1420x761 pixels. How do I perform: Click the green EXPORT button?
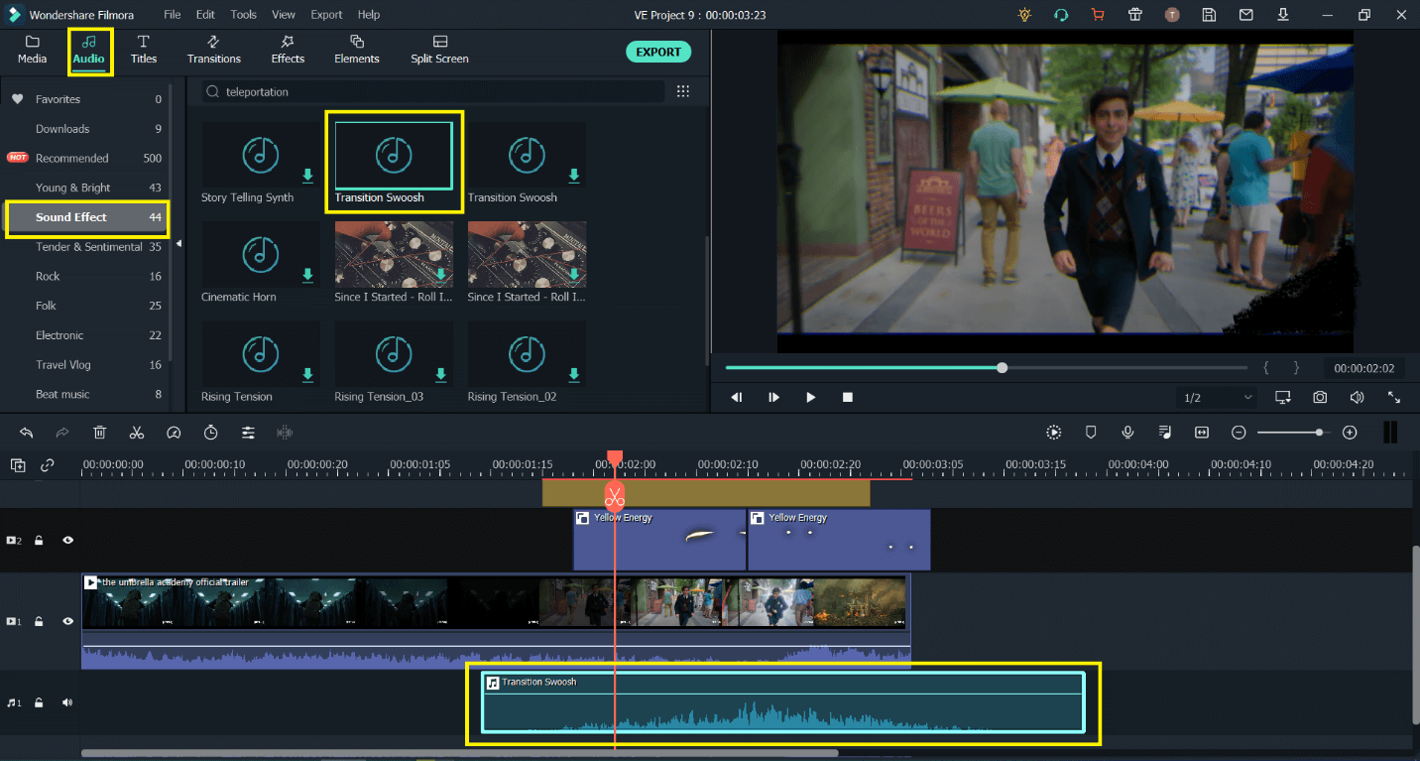click(x=658, y=52)
